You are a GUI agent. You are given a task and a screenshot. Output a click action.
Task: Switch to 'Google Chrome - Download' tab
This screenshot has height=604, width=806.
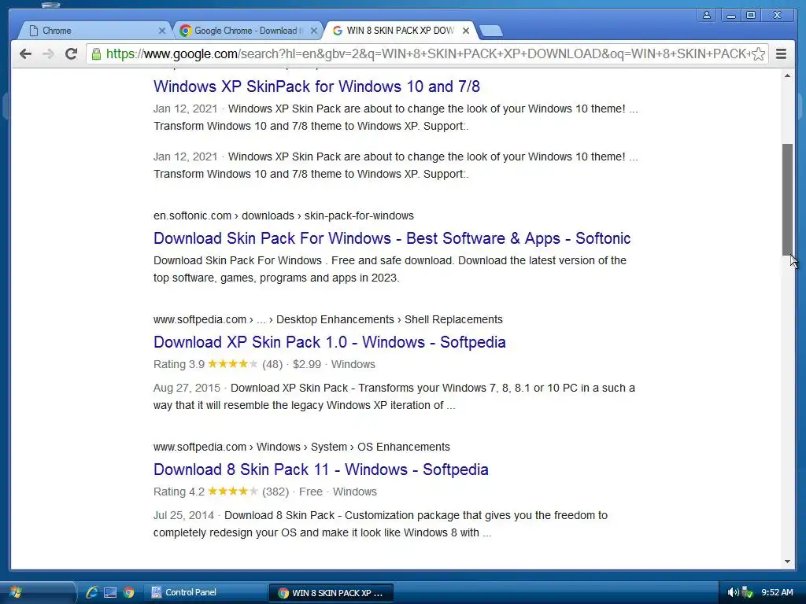pyautogui.click(x=248, y=31)
